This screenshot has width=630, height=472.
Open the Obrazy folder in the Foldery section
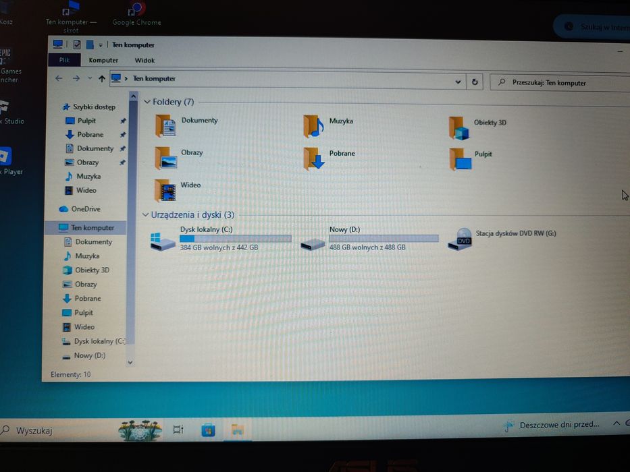tap(179, 157)
